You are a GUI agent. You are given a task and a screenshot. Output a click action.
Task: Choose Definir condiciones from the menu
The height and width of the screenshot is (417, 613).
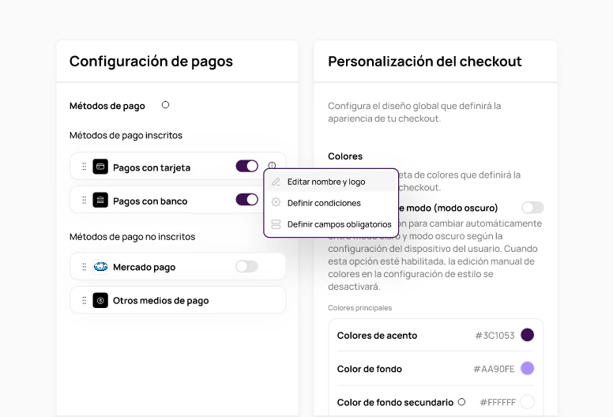tap(331, 203)
